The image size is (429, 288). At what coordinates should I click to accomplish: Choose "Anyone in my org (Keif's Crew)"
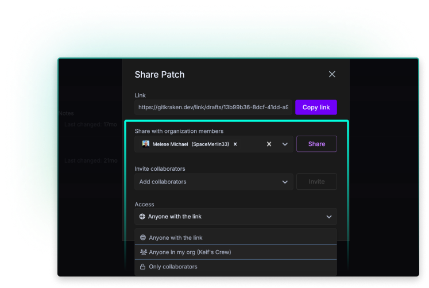pos(190,252)
